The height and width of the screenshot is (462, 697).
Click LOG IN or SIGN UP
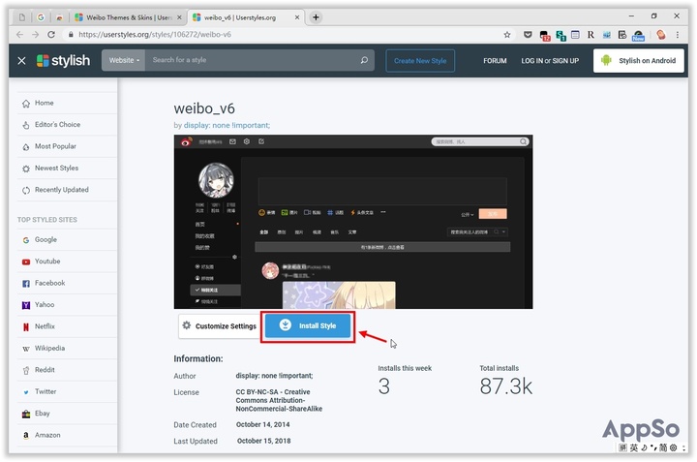click(x=550, y=61)
